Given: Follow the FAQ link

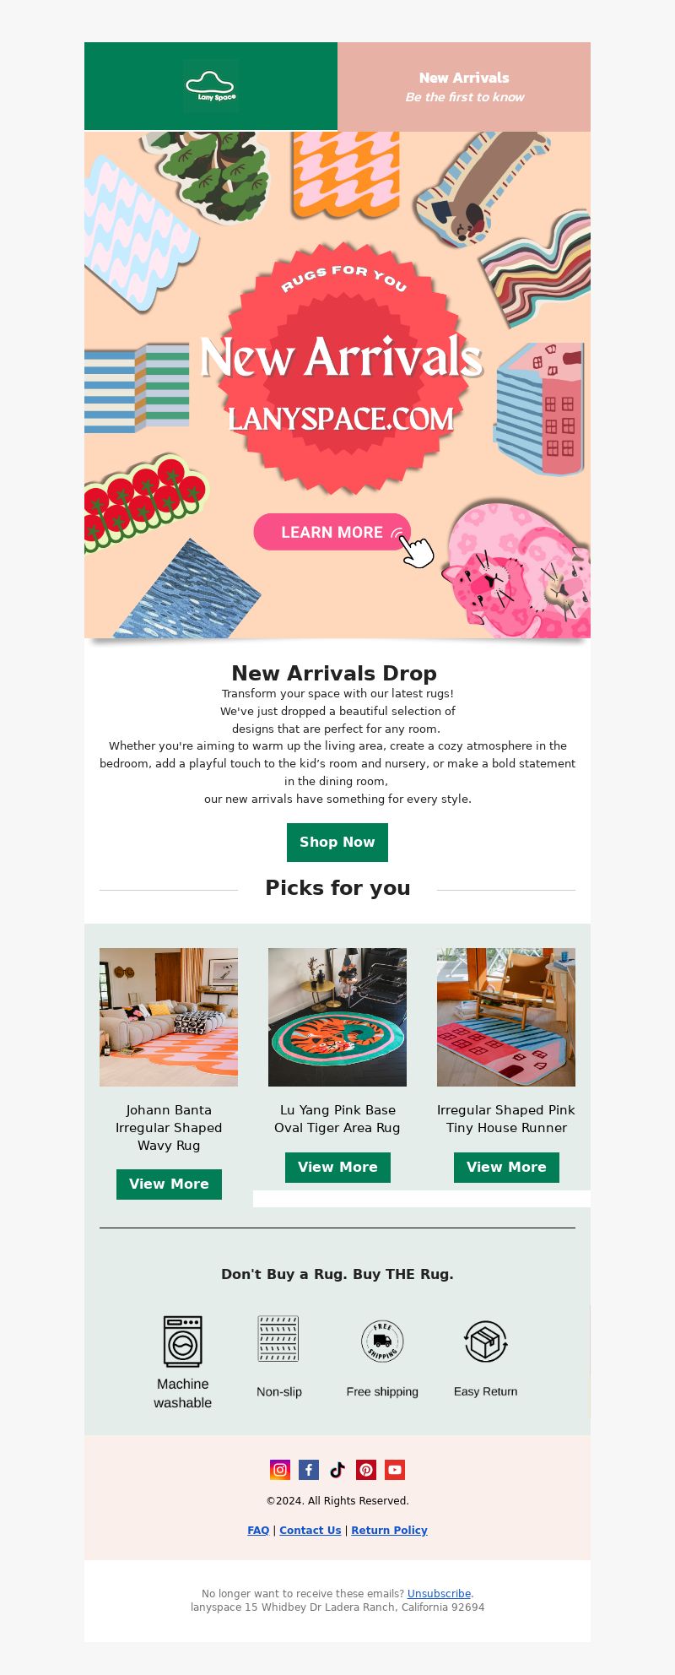Looking at the screenshot, I should 258,1531.
